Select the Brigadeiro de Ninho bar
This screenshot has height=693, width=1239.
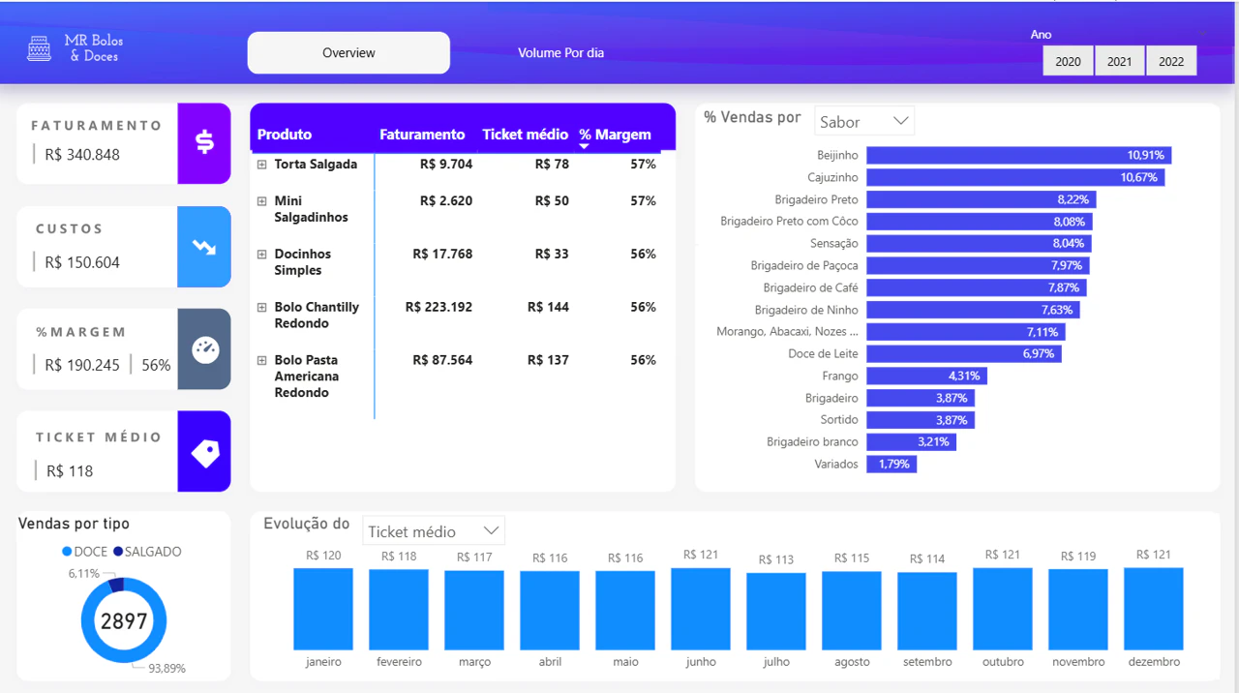pyautogui.click(x=973, y=310)
